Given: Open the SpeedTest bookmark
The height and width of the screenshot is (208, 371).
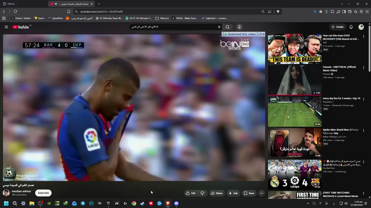Looking at the screenshot, I should coord(55,18).
